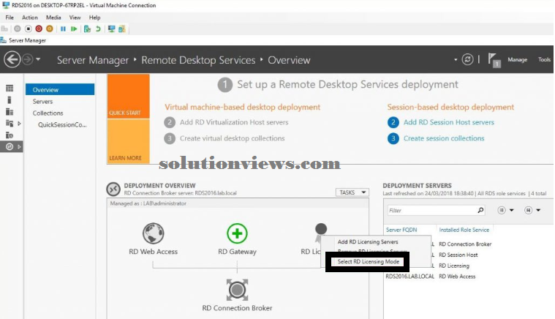This screenshot has height=319, width=555.
Task: Open the Notifications flag icon
Action: tap(494, 59)
